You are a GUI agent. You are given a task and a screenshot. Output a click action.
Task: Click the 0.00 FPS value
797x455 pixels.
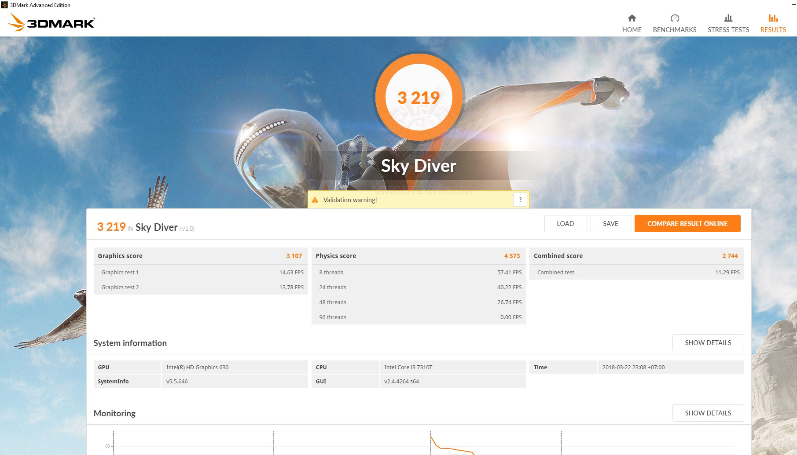tap(511, 317)
